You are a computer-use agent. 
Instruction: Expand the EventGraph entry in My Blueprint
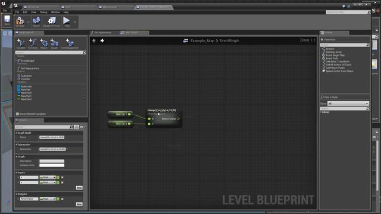pos(16,61)
